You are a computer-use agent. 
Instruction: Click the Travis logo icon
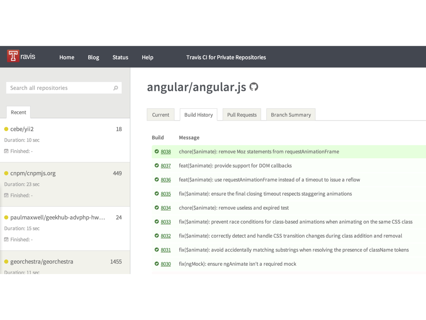[13, 56]
